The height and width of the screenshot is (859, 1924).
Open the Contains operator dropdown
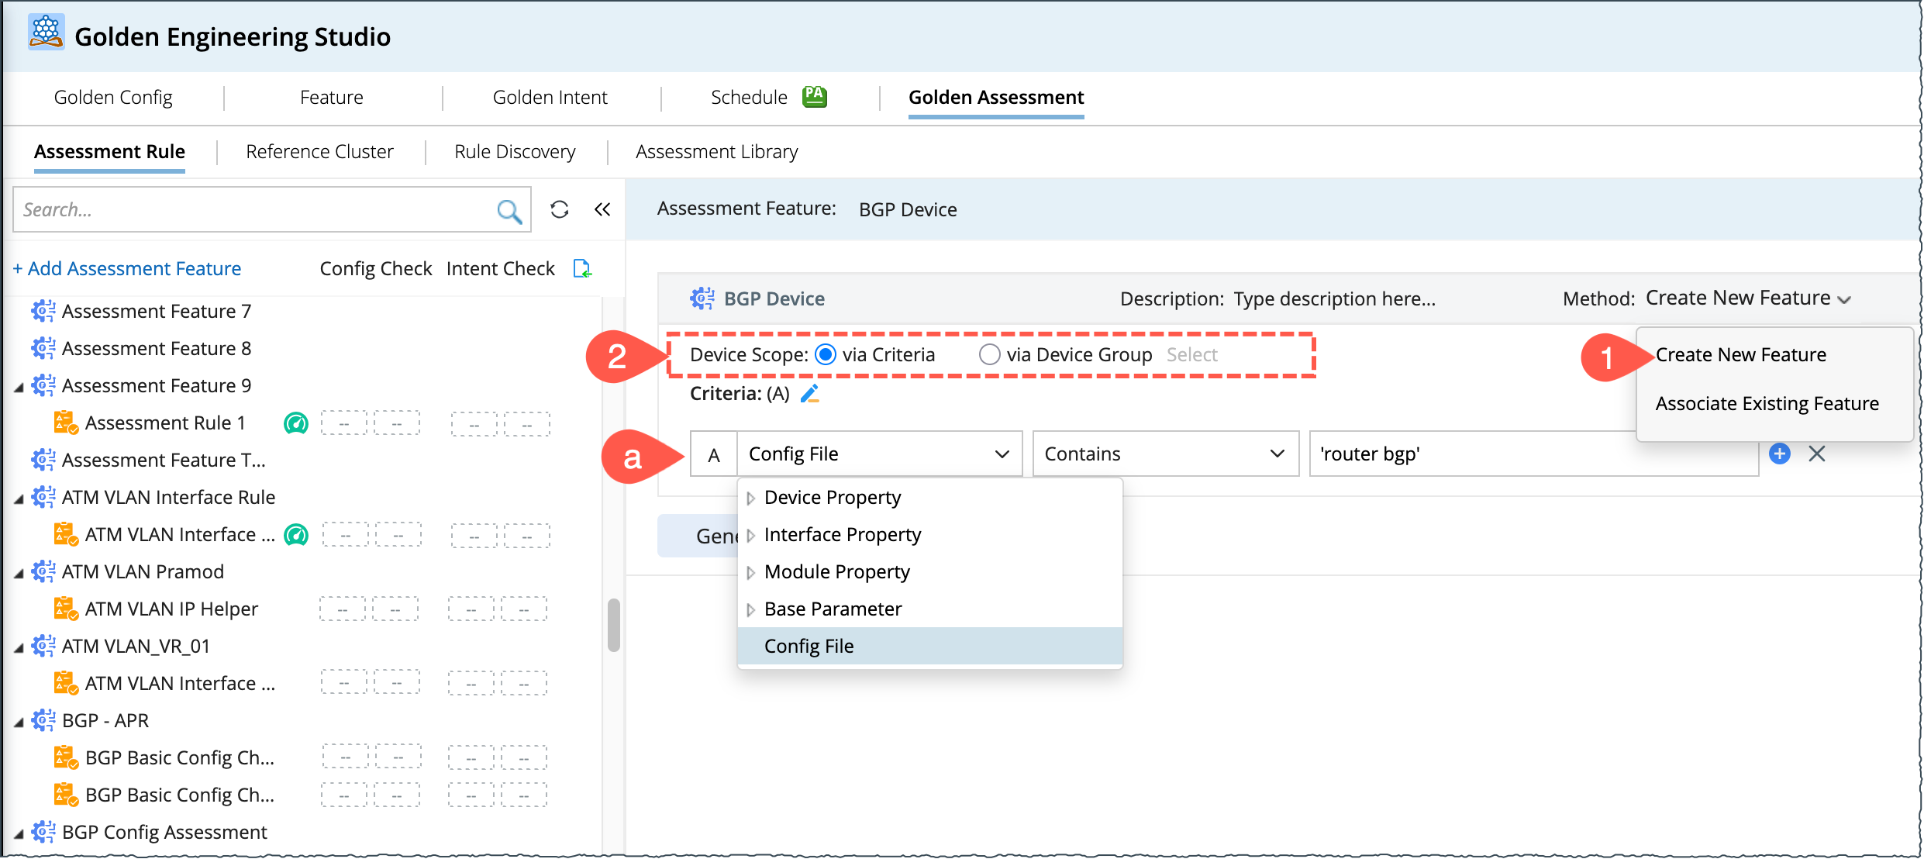coord(1164,454)
